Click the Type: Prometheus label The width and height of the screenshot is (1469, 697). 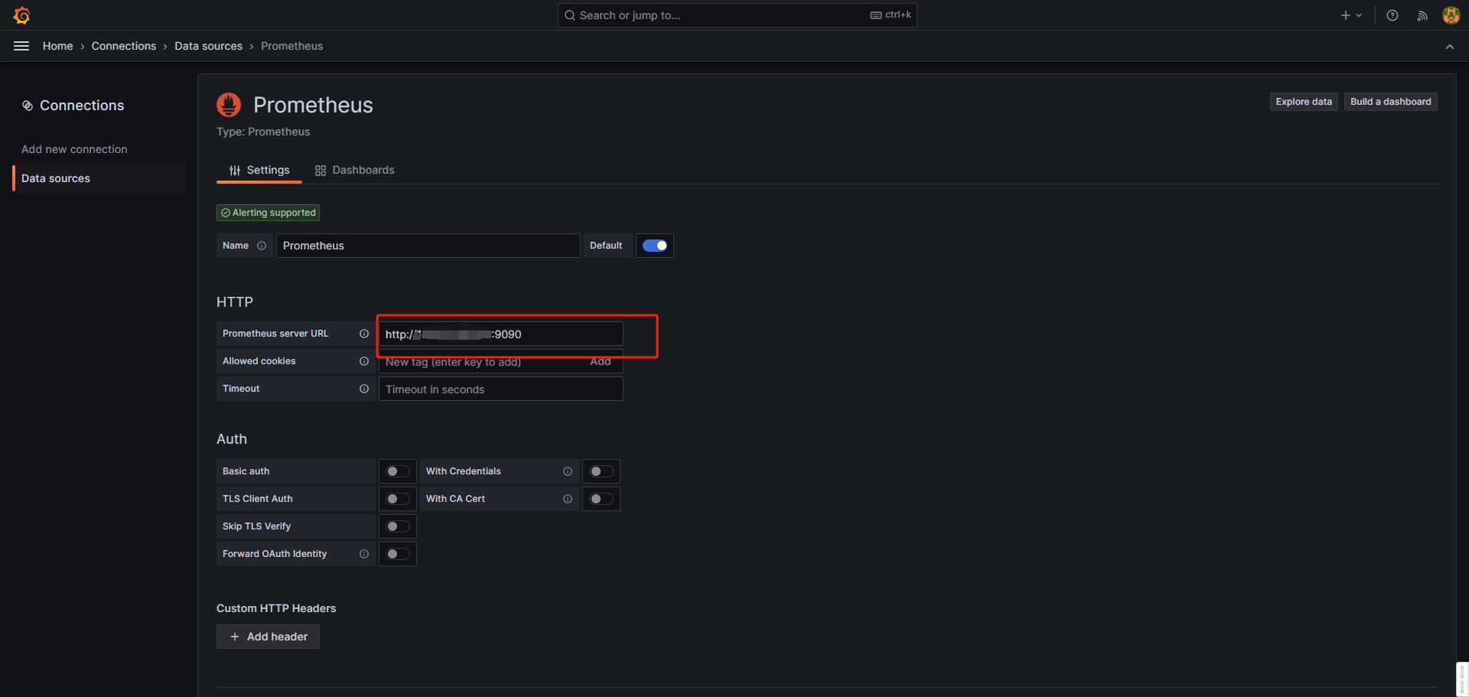[x=263, y=132]
